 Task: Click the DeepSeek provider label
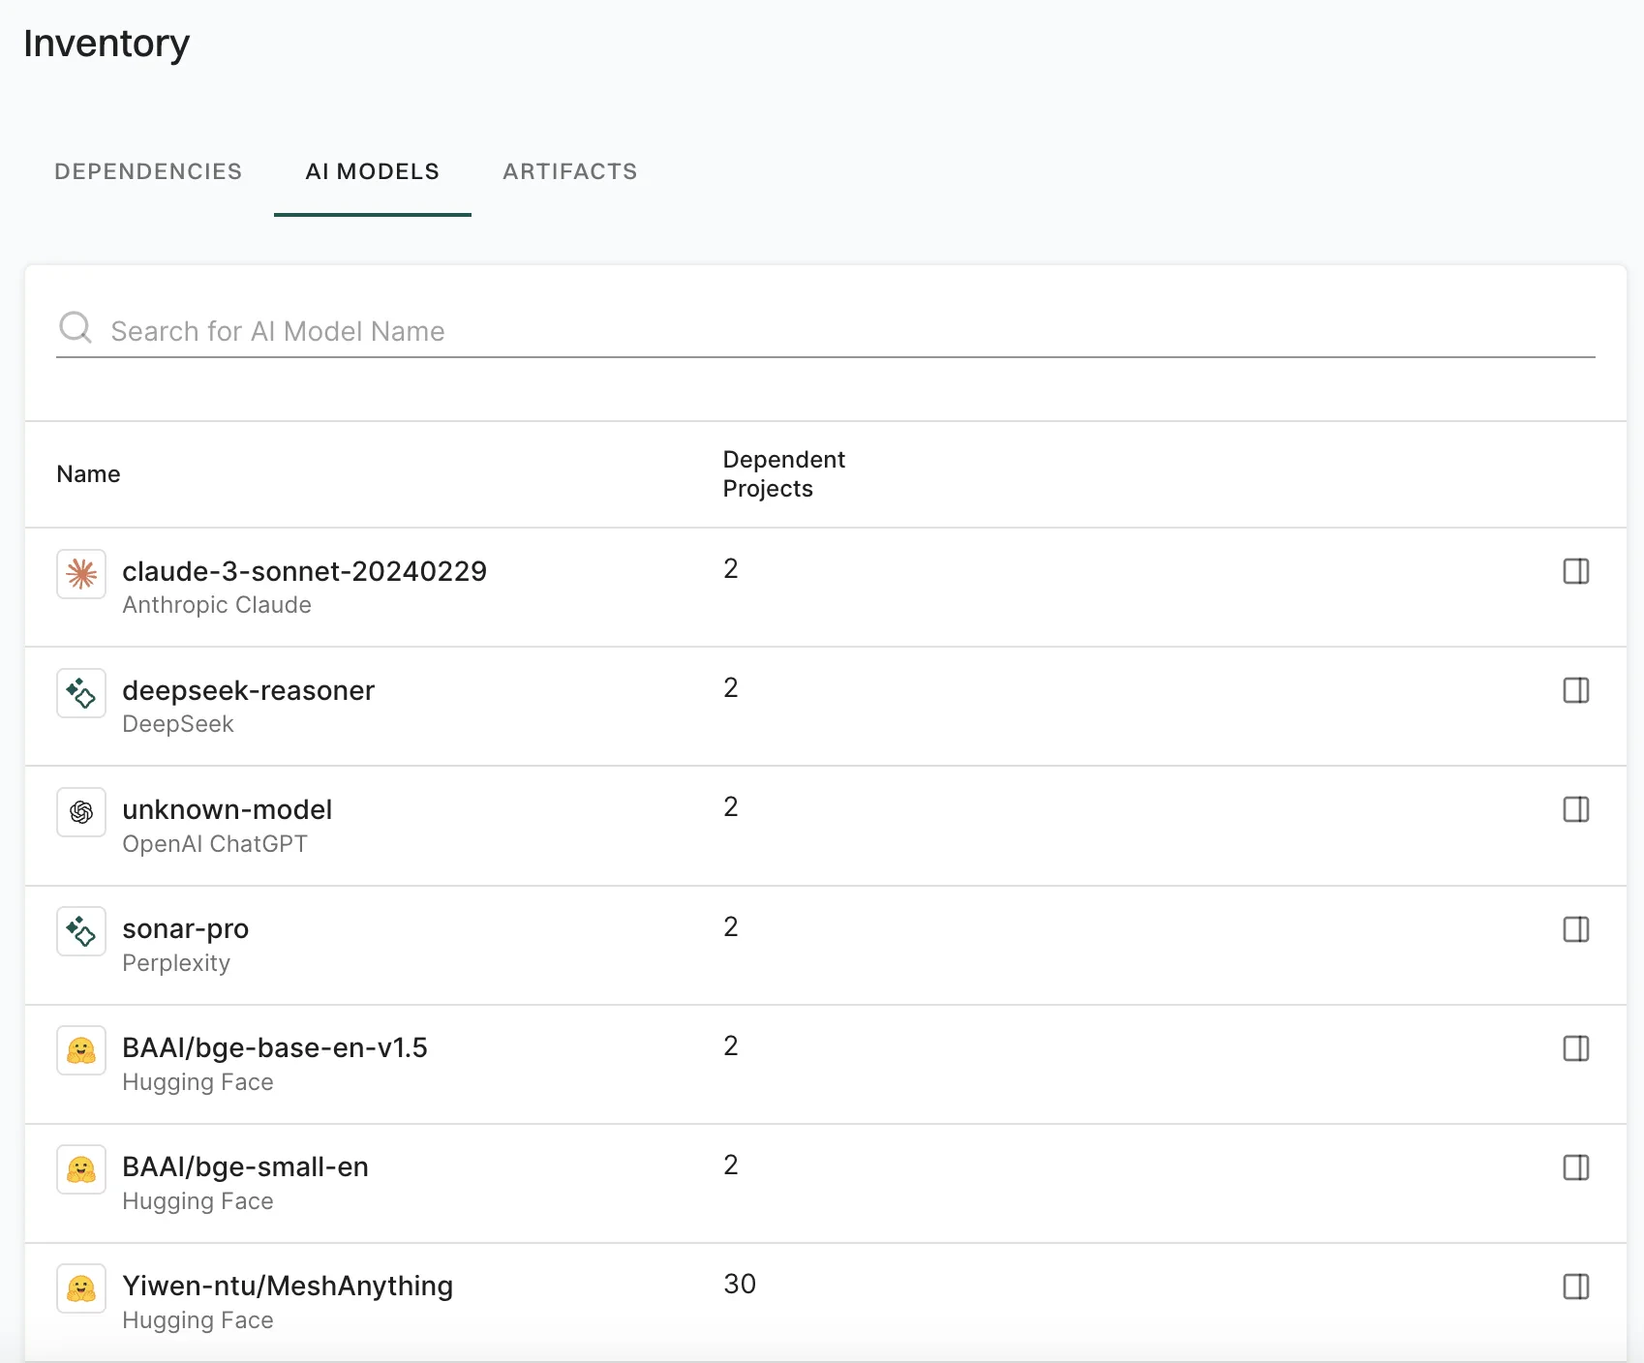coord(178,724)
